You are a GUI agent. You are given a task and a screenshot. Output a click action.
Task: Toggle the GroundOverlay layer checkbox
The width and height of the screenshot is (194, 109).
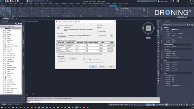click(57, 52)
